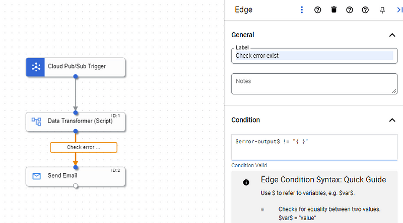This screenshot has height=223, width=403.
Task: Click into the Notes text area
Action: click(x=314, y=83)
